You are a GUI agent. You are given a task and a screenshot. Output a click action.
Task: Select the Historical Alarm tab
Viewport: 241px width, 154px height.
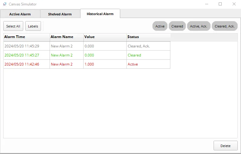coord(100,14)
